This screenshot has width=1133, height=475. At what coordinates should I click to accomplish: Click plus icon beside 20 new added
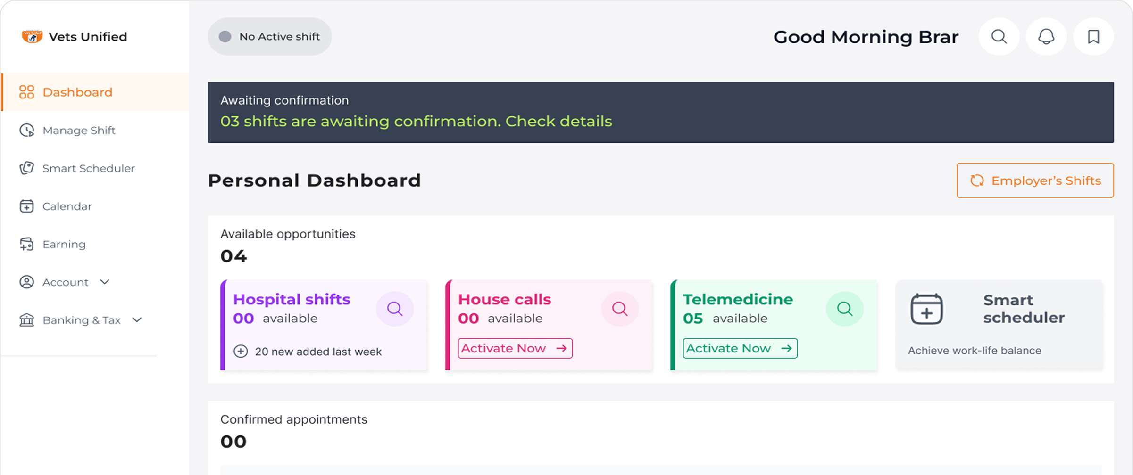(241, 352)
